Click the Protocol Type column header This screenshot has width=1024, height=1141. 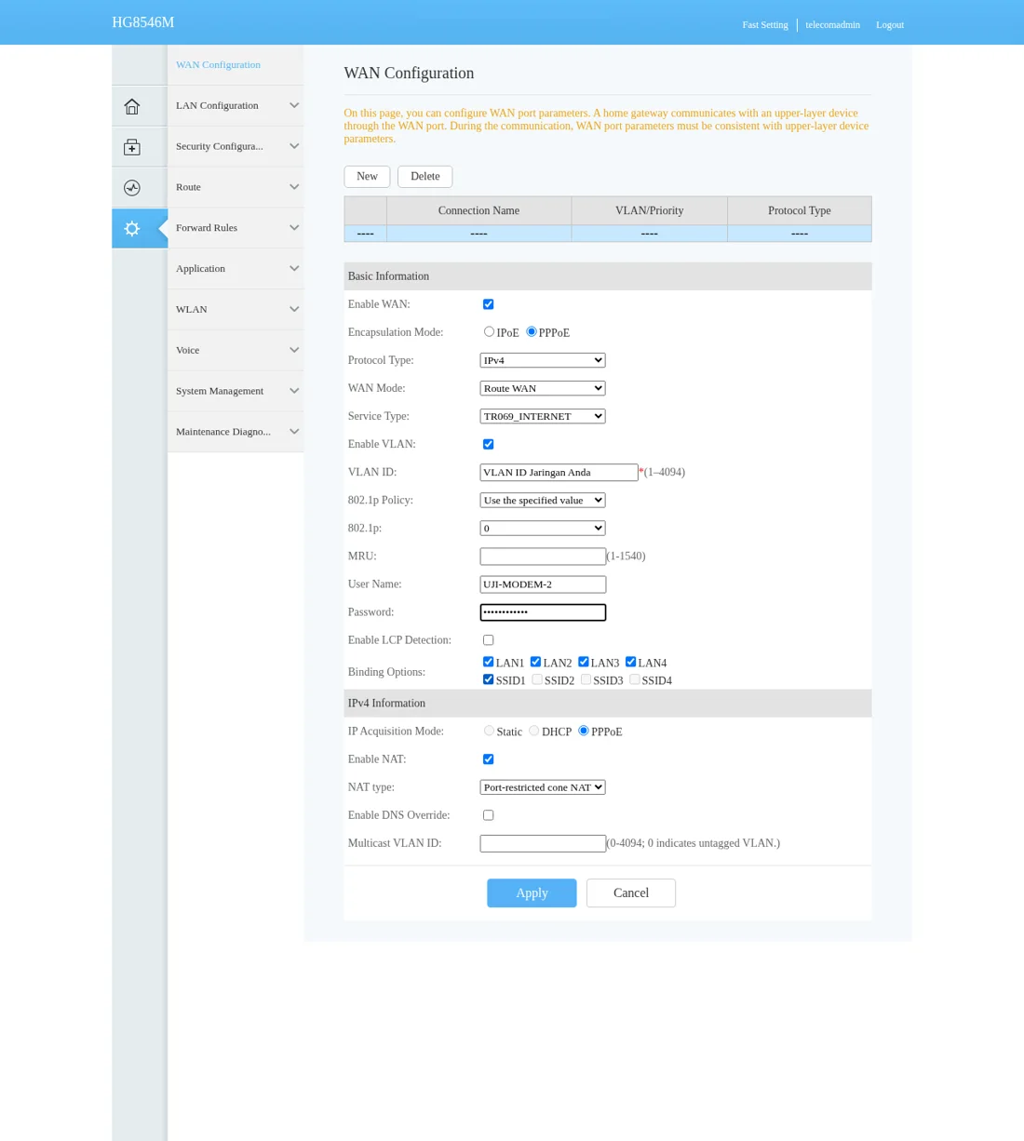click(x=800, y=211)
